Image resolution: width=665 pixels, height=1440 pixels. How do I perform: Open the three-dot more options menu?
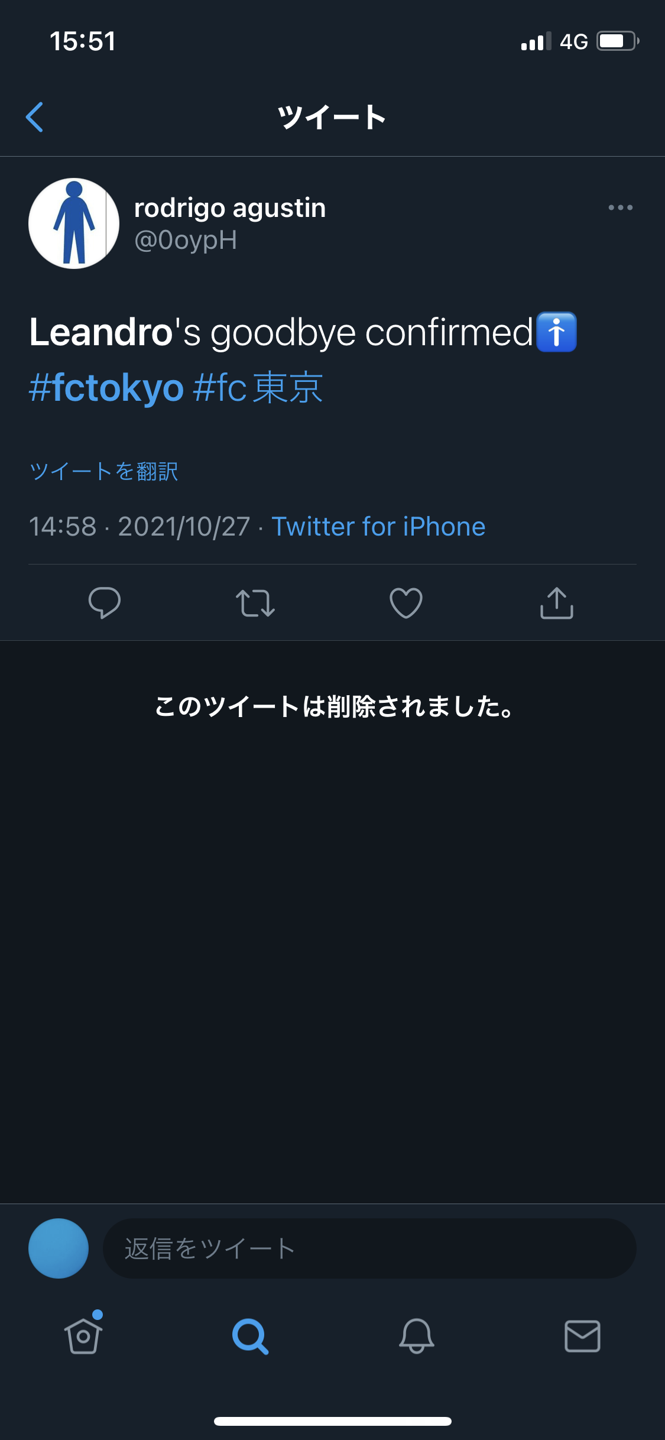[620, 207]
